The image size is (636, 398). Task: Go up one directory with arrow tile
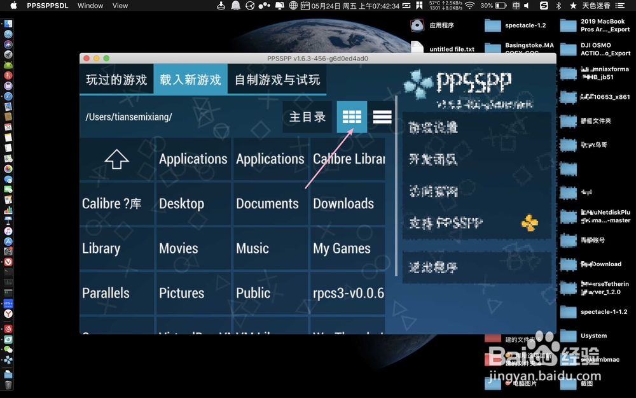pos(117,159)
